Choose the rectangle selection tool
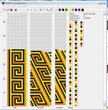The width and height of the screenshot is (108, 110). [44, 10]
